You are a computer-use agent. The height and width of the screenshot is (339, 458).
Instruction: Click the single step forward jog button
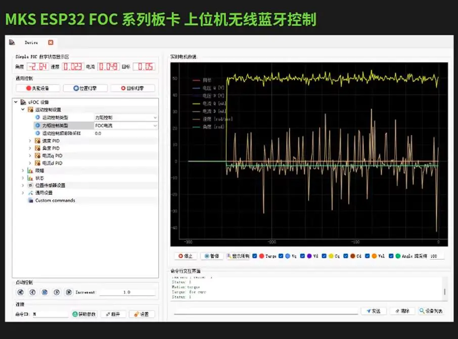[57, 292]
